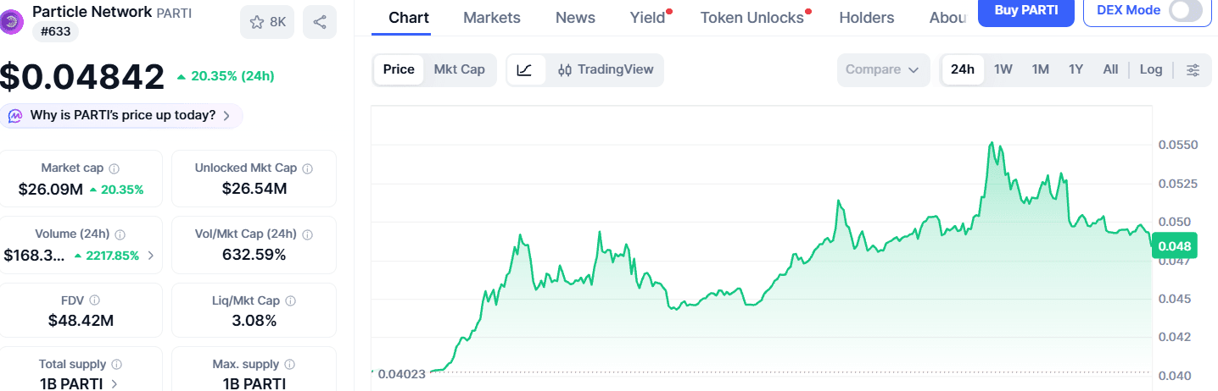
Task: Open Vol/Mkt Cap (24h) info icon
Action: pyautogui.click(x=308, y=234)
